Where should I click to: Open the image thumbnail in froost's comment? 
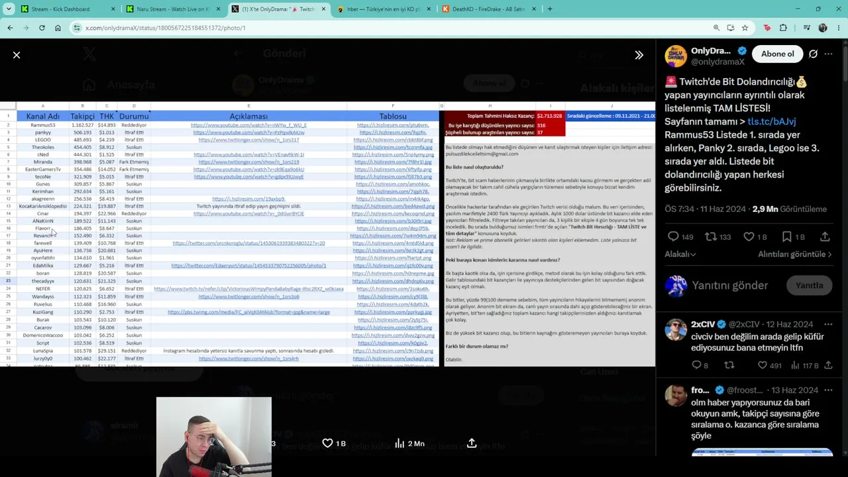coord(762,452)
